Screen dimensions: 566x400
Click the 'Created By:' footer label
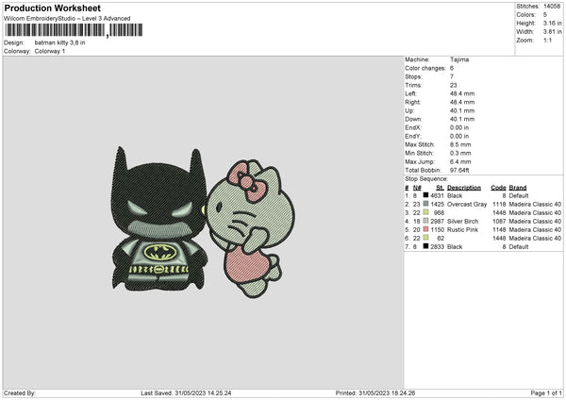point(20,392)
